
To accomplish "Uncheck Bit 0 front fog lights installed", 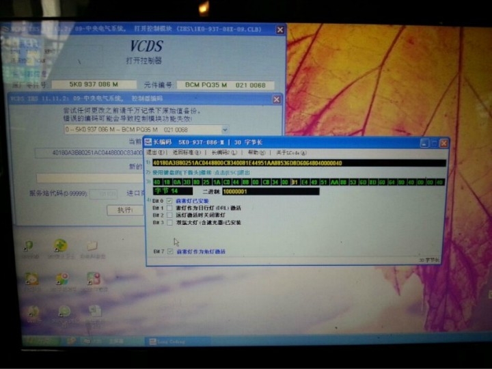I will point(169,201).
